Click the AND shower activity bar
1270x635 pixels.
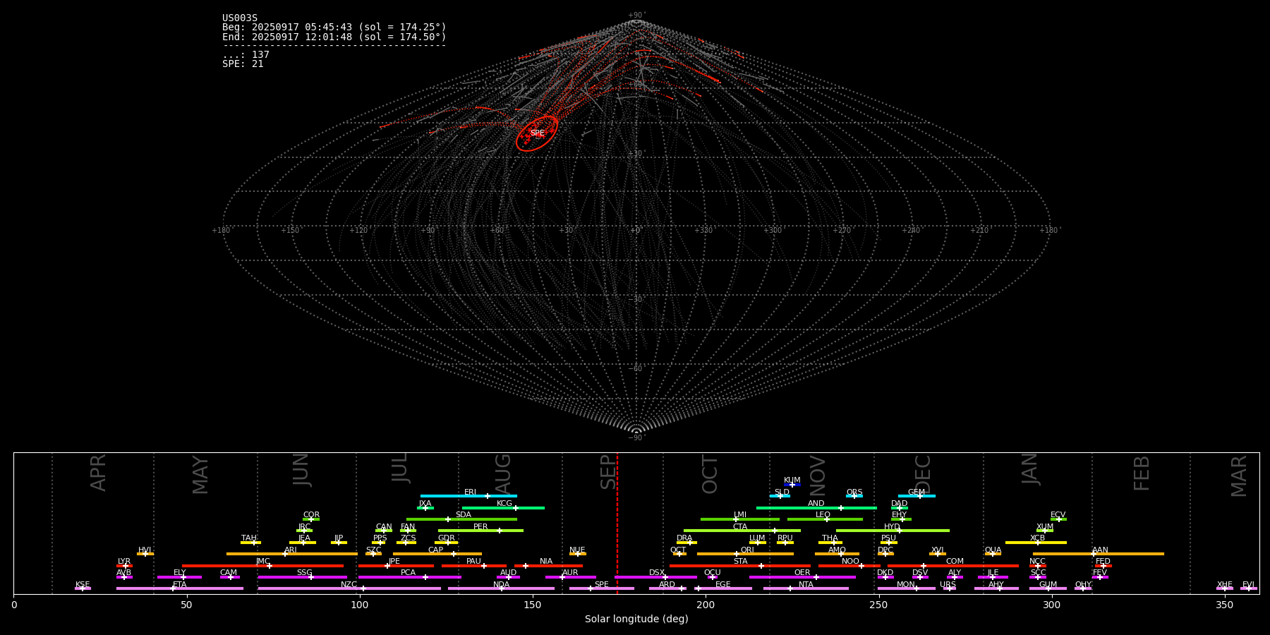816,508
